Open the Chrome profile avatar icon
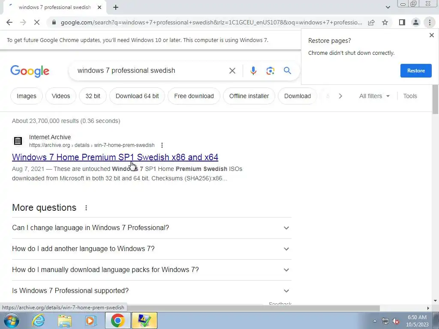 click(416, 22)
